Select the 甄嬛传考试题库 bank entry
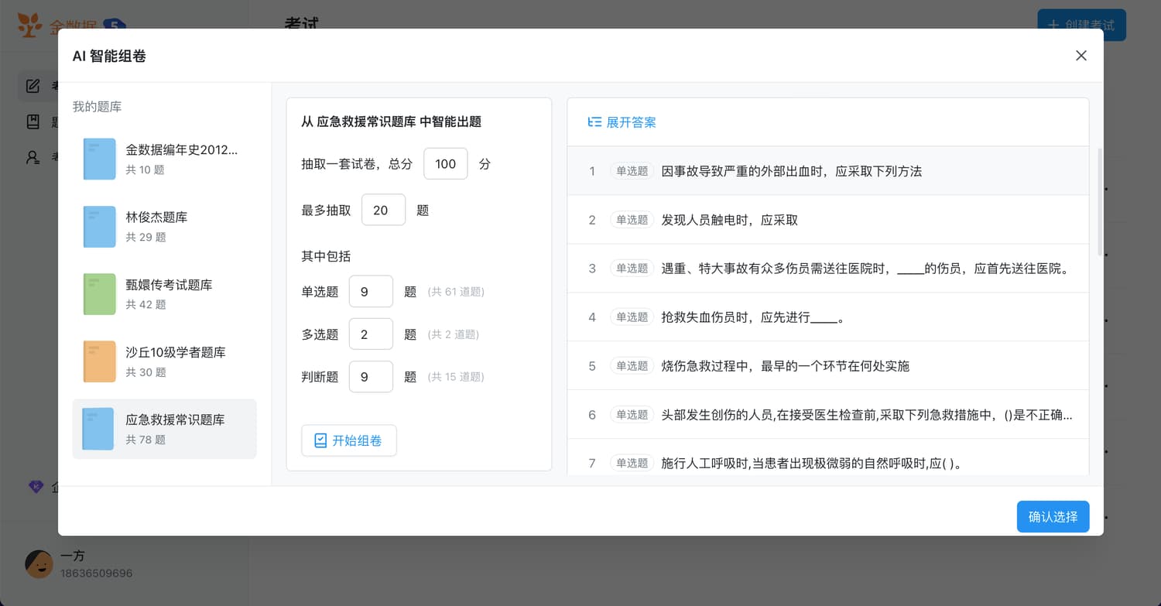 pos(169,294)
